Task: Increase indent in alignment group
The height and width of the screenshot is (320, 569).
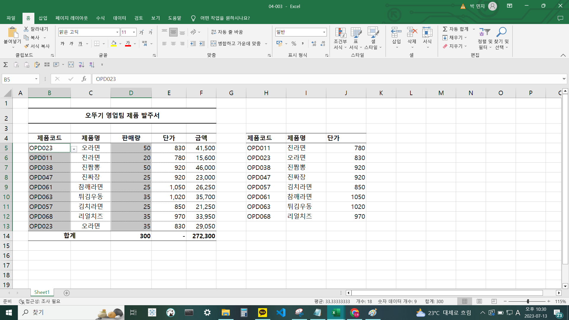Action: tap(202, 44)
